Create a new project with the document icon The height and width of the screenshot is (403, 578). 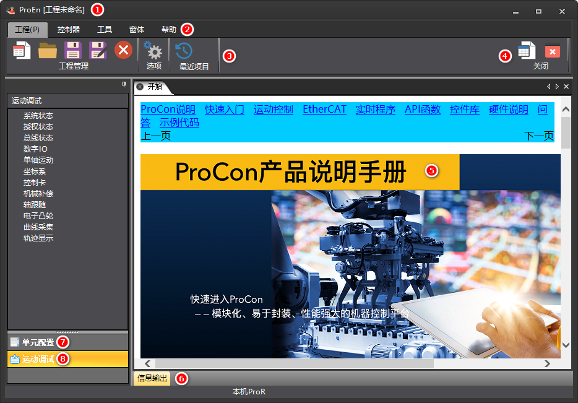pos(22,51)
